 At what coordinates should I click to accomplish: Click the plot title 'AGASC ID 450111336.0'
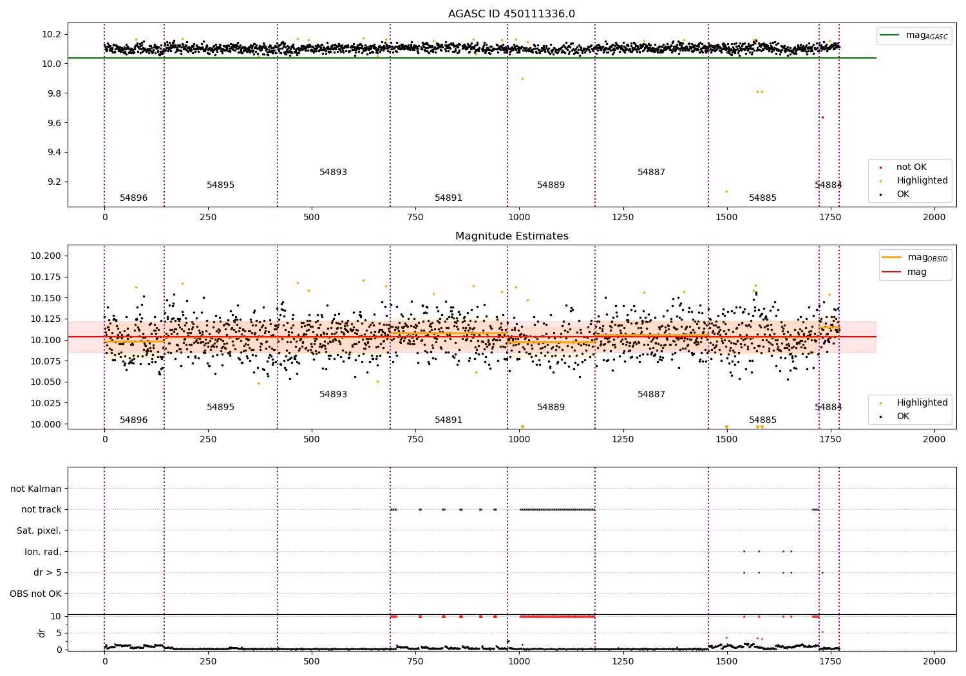click(x=511, y=14)
